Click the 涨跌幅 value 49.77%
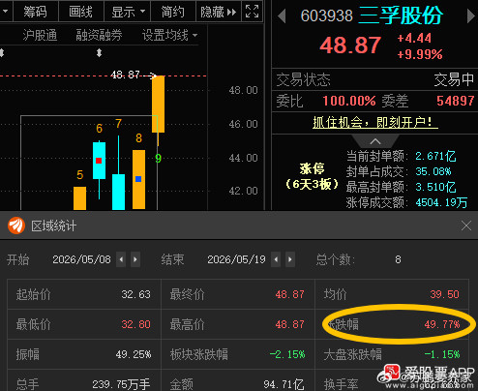This screenshot has height=391, width=478. (442, 324)
